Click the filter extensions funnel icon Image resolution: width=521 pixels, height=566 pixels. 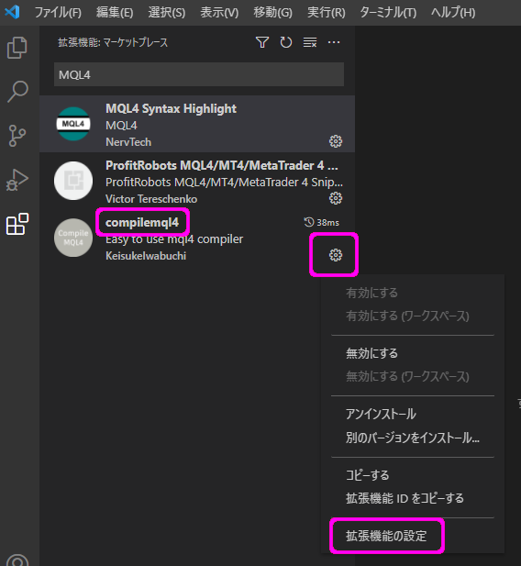pos(262,42)
